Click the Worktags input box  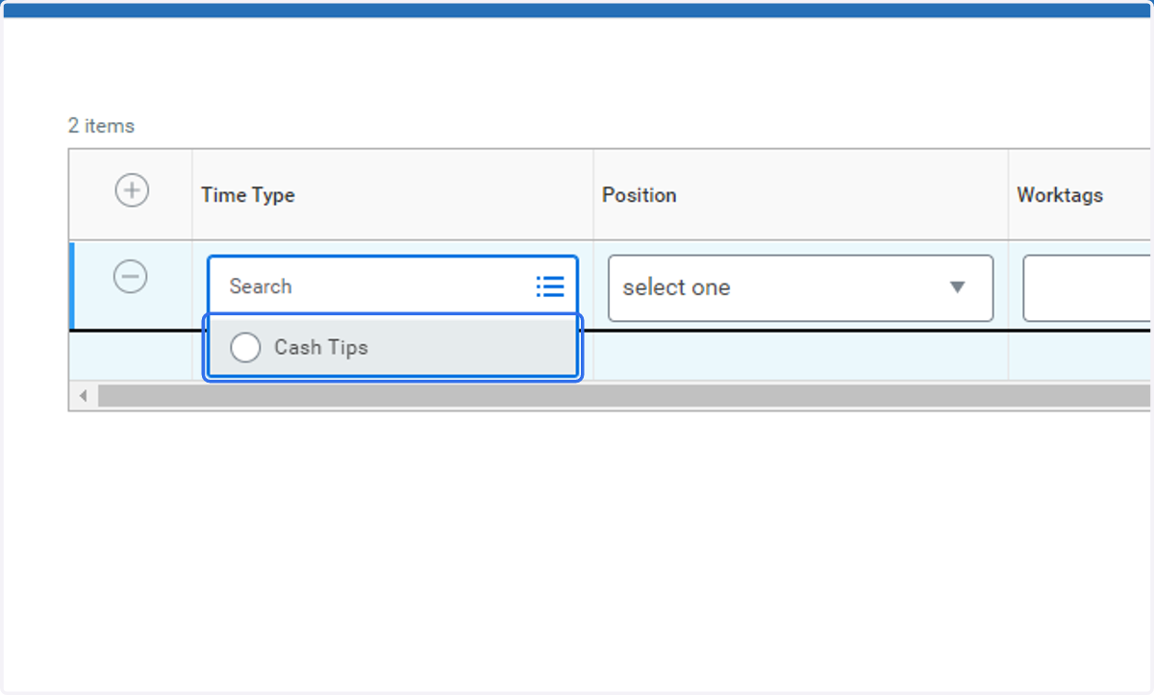point(1087,287)
